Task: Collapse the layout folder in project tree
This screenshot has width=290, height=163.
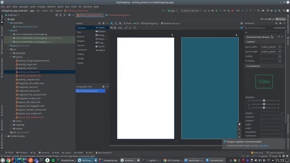Action: click(11, 57)
